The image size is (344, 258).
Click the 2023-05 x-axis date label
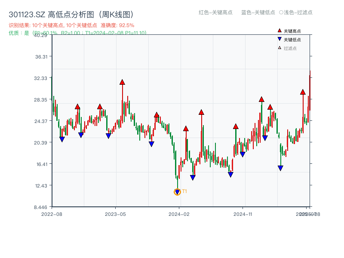click(115, 214)
